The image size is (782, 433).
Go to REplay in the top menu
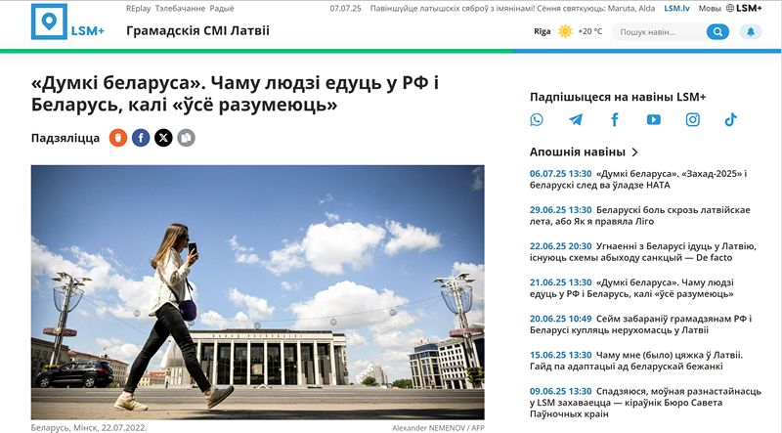tap(138, 8)
